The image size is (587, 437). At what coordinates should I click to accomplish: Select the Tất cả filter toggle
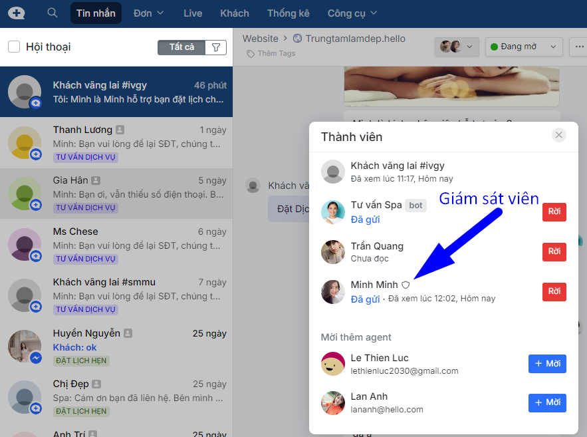[181, 47]
